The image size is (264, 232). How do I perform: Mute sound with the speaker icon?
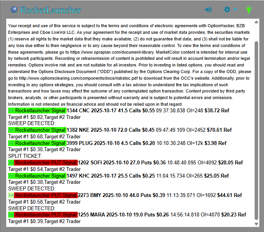click(x=208, y=10)
